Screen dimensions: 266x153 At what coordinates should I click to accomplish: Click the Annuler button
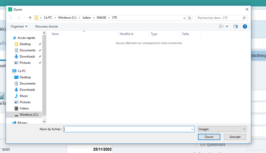click(235, 137)
